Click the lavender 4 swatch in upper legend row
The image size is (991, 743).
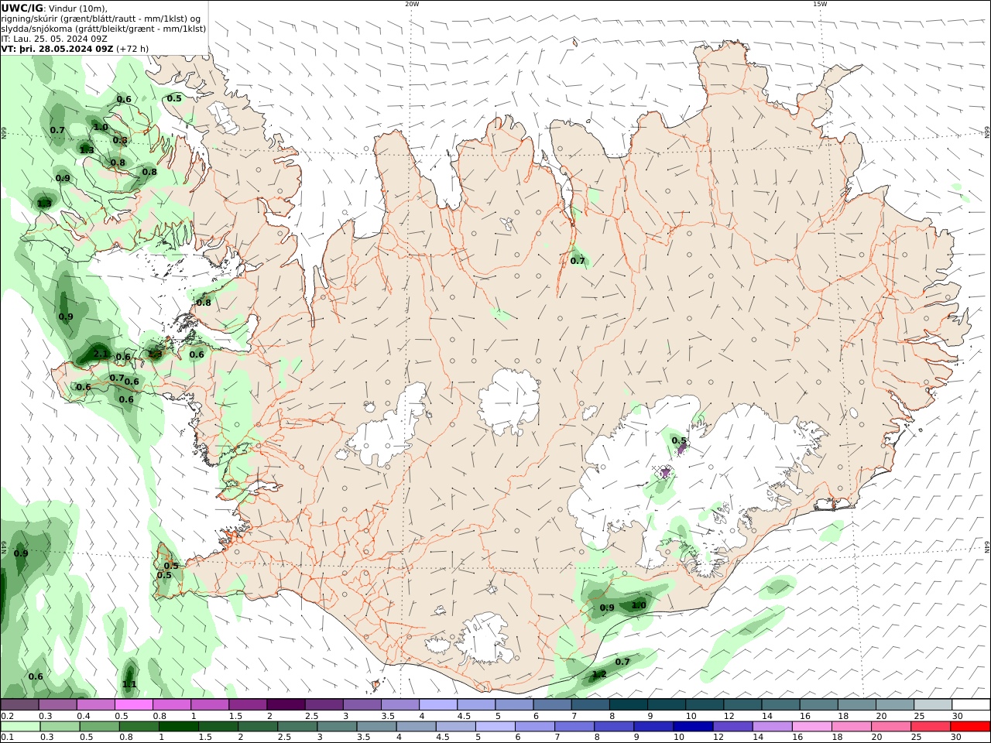pyautogui.click(x=438, y=705)
